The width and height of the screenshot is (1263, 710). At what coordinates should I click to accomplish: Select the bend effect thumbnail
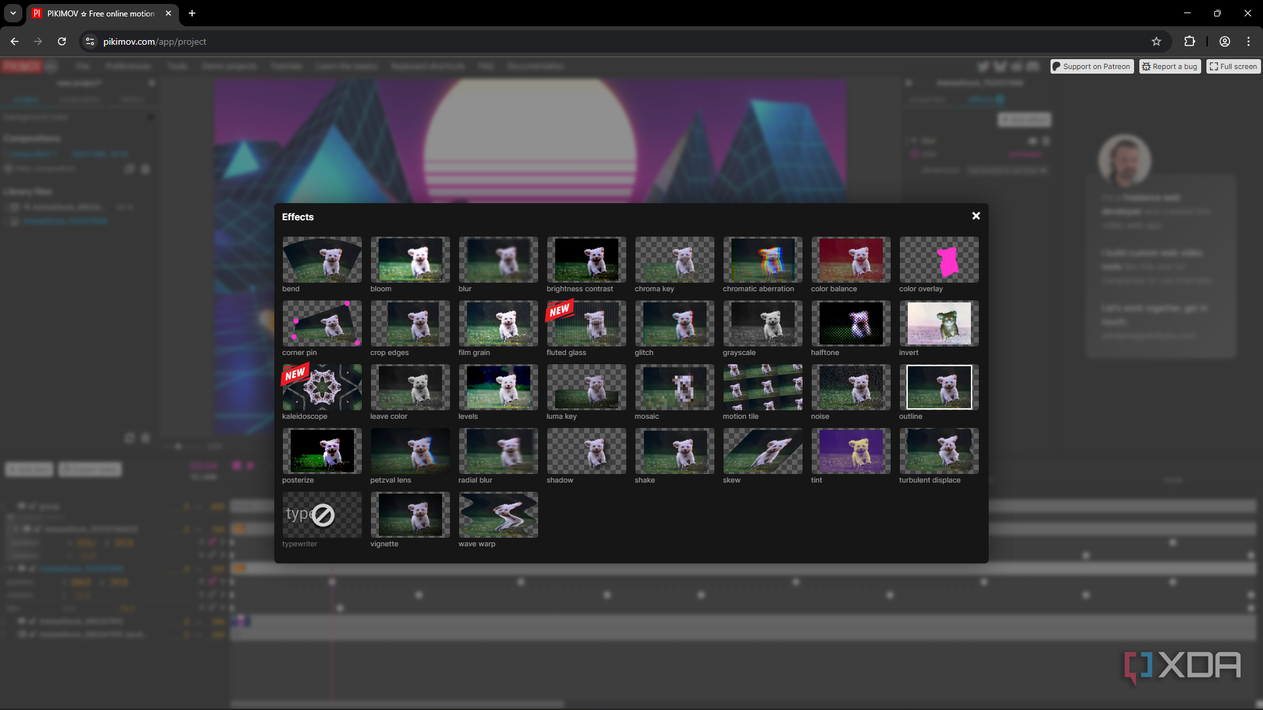tap(322, 260)
